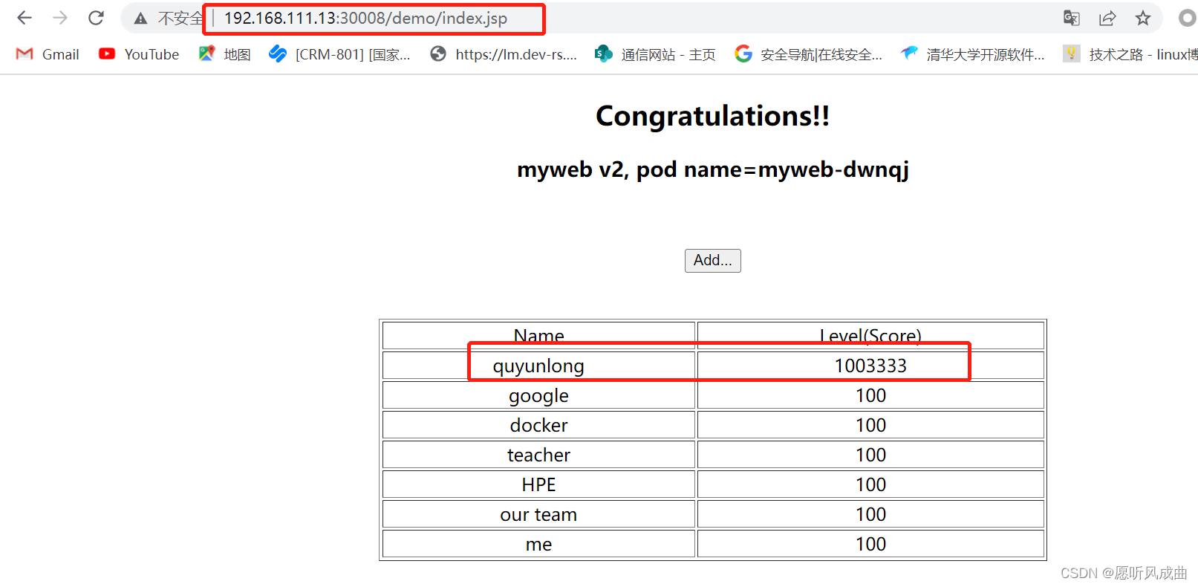Go forward with the browser forward arrow
This screenshot has height=587, width=1198.
[60, 18]
